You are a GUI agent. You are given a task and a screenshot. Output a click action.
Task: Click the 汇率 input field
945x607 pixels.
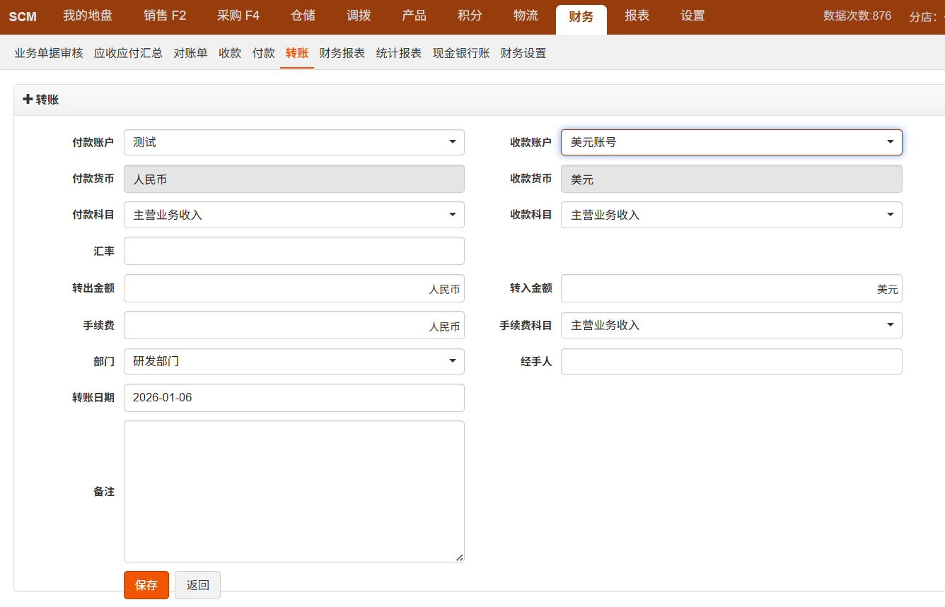294,251
